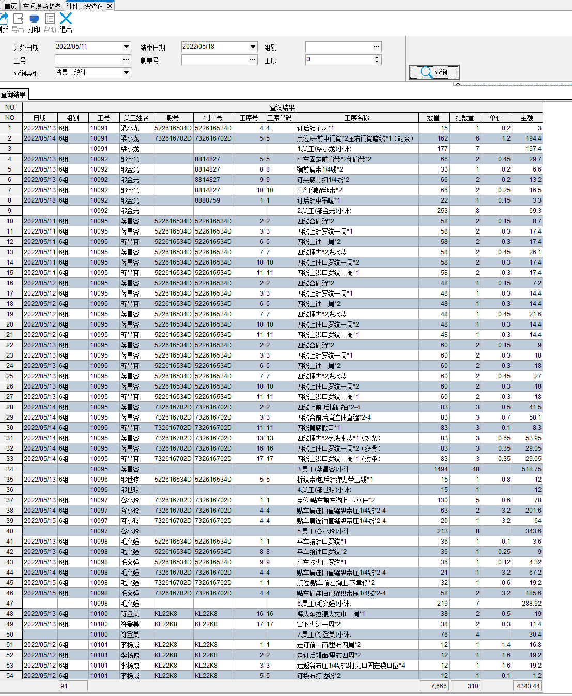Click the '8888759' order number cell
The height and width of the screenshot is (696, 572).
coord(213,200)
